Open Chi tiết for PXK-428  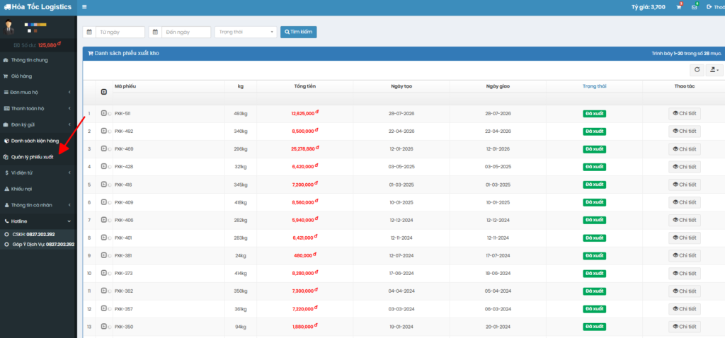click(x=685, y=167)
